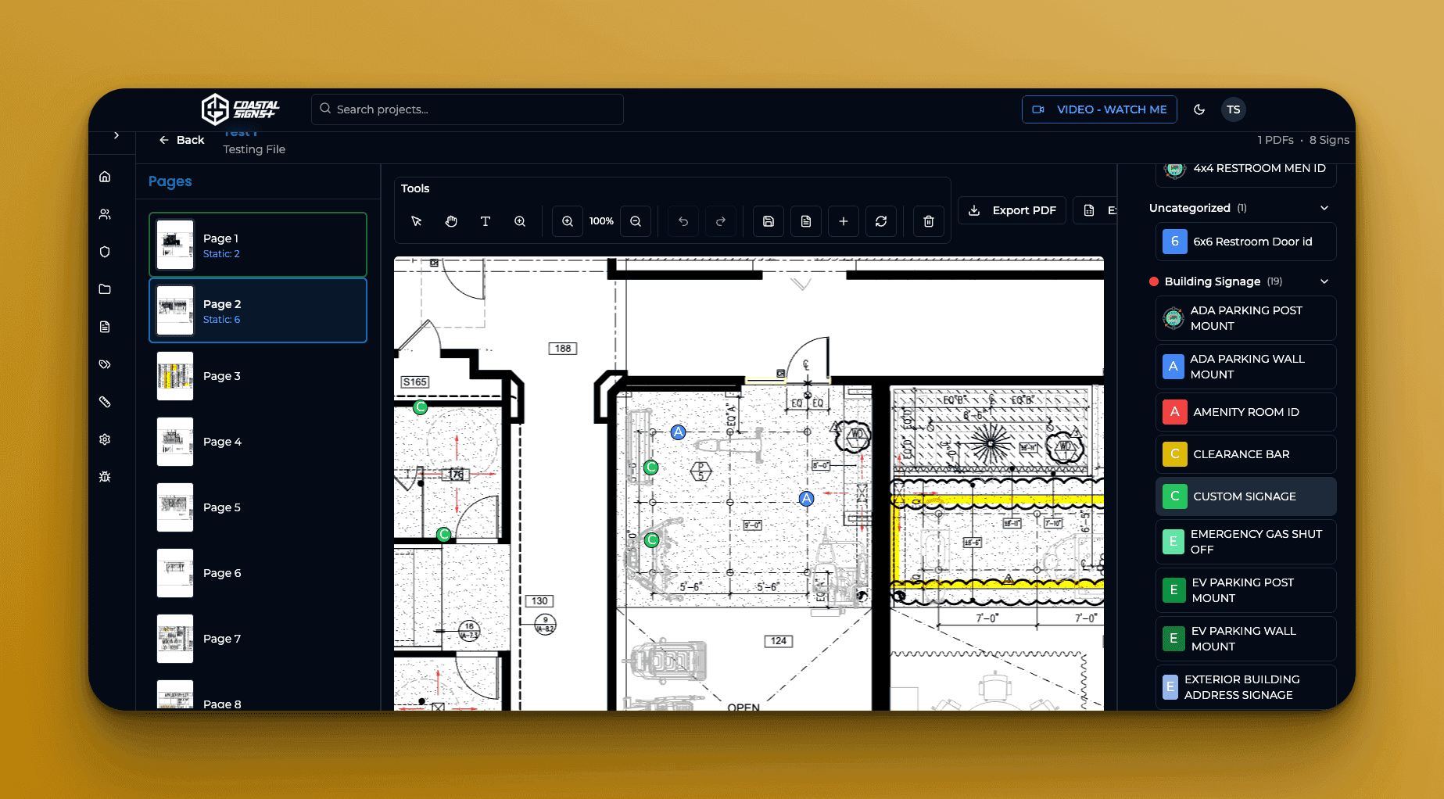Go Back to previous screen
Viewport: 1444px width, 799px height.
182,140
